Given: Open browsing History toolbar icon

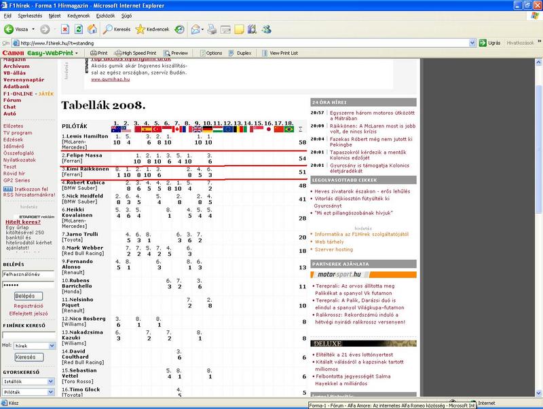Looking at the screenshot, I should [x=179, y=29].
